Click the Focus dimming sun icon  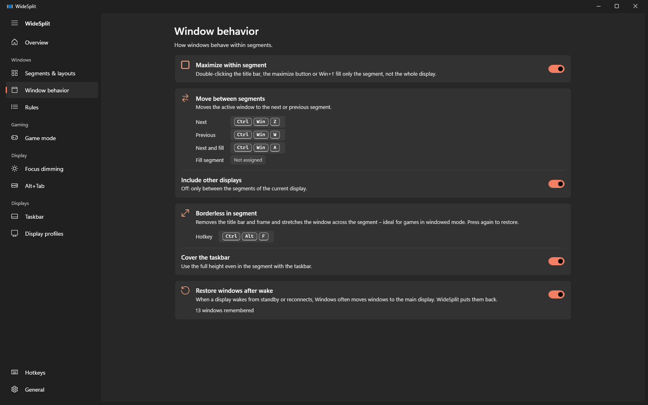15,168
